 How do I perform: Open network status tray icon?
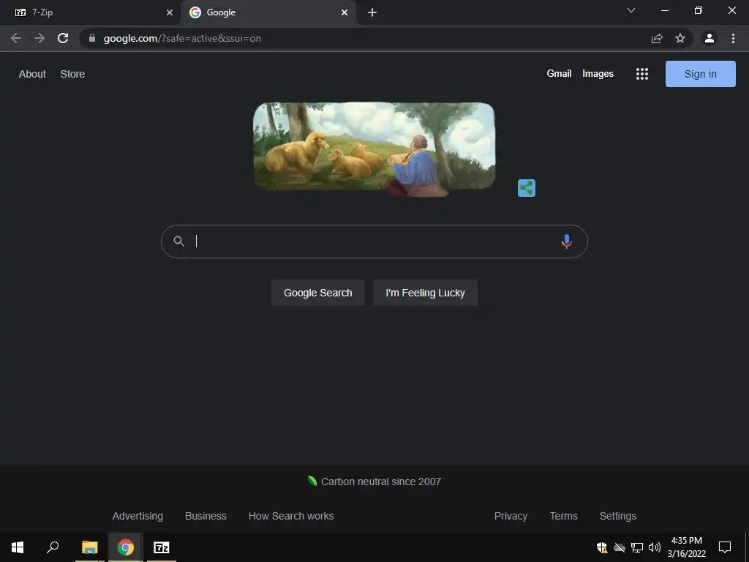tap(637, 547)
